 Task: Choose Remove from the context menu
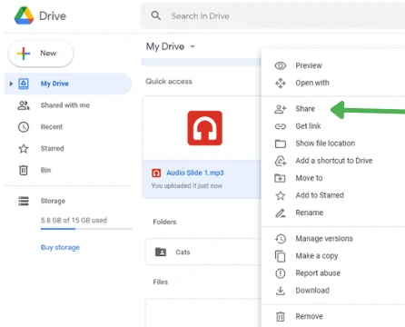point(309,316)
